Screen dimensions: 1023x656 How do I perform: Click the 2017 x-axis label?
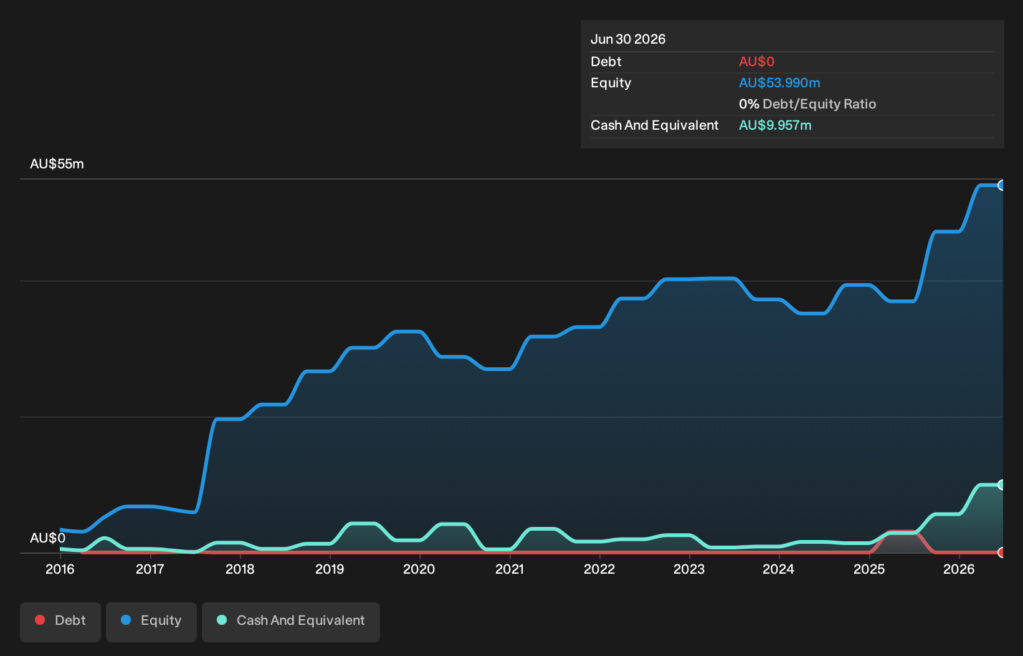point(150,569)
